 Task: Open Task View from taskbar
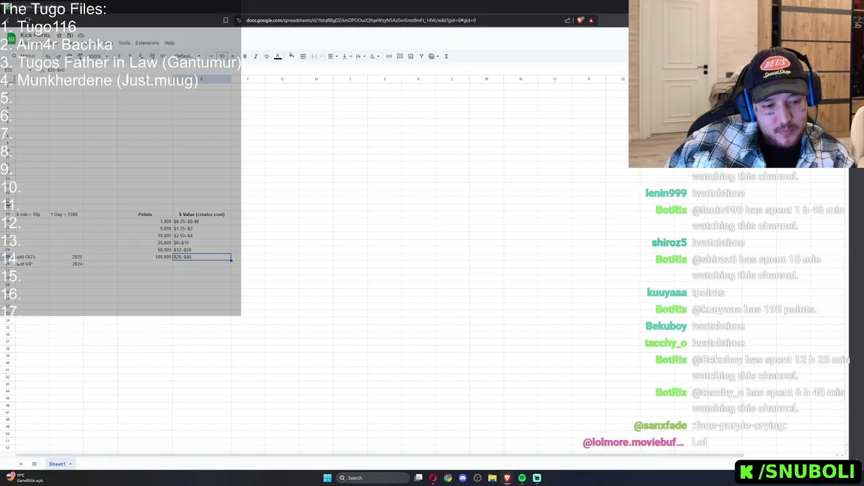418,478
